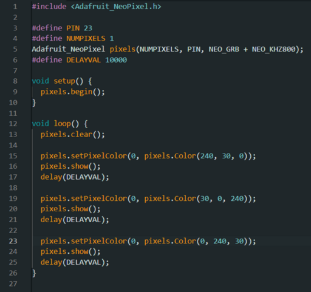The height and width of the screenshot is (292, 311).
Task: Click the NUMPIXELS define value 1
Action: point(112,38)
